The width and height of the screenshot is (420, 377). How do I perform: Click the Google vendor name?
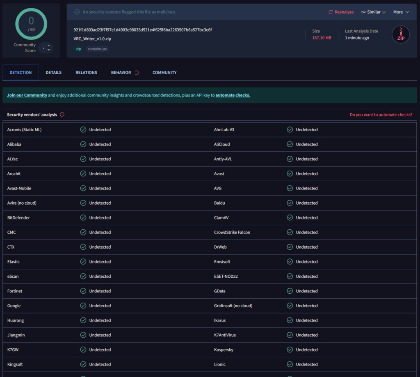(x=14, y=306)
